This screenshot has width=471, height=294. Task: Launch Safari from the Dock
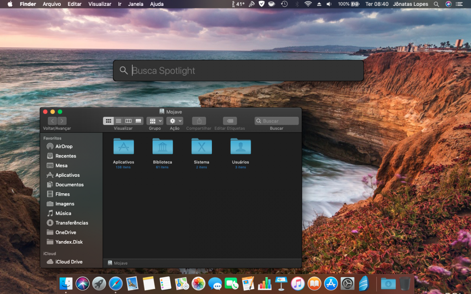[116, 283]
